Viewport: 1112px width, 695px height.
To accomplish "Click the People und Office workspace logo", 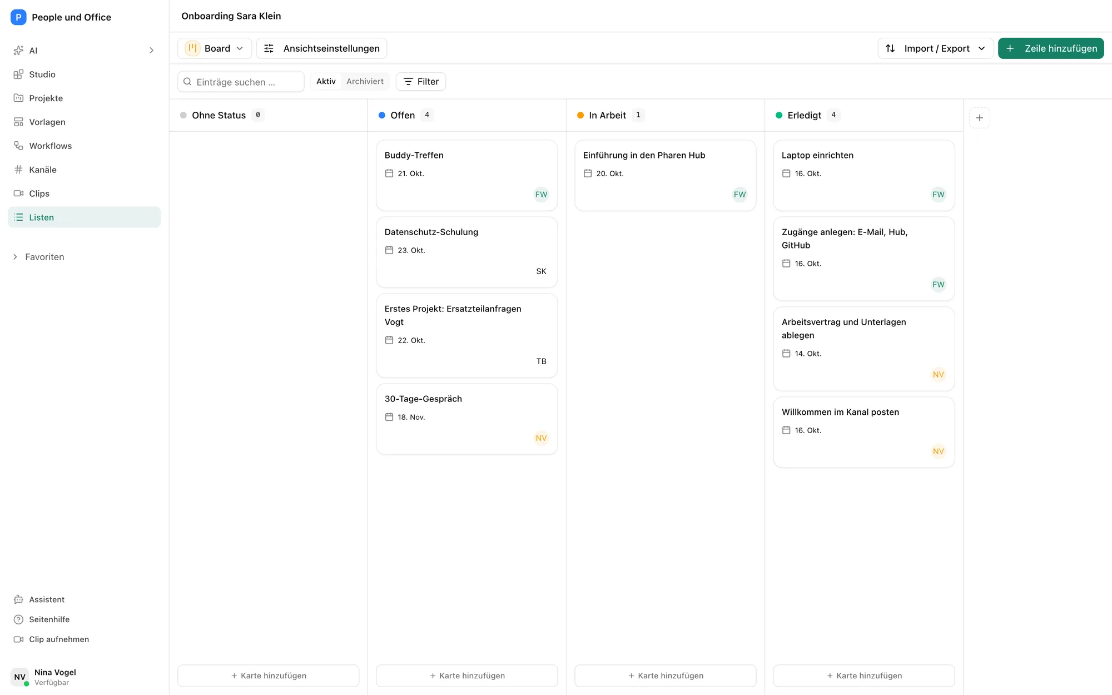I will coord(18,17).
